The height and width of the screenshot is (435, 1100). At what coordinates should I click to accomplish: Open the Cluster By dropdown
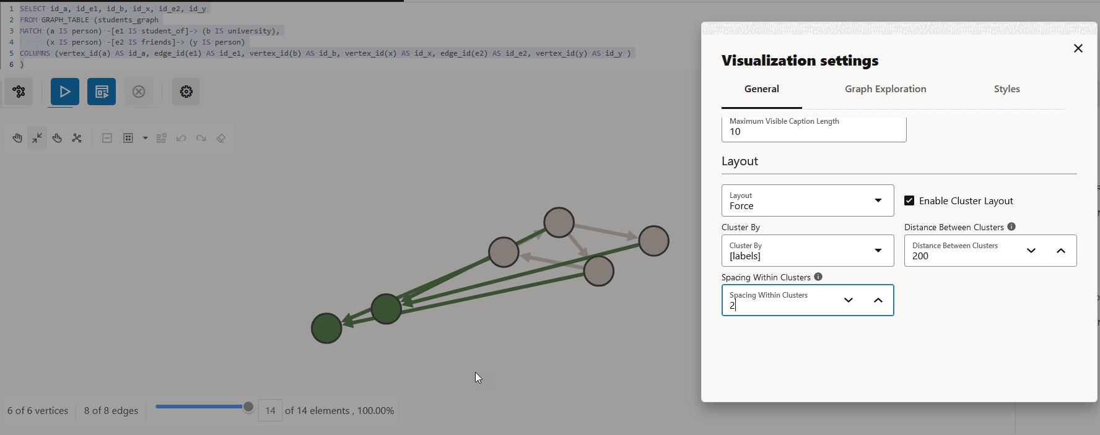point(807,251)
